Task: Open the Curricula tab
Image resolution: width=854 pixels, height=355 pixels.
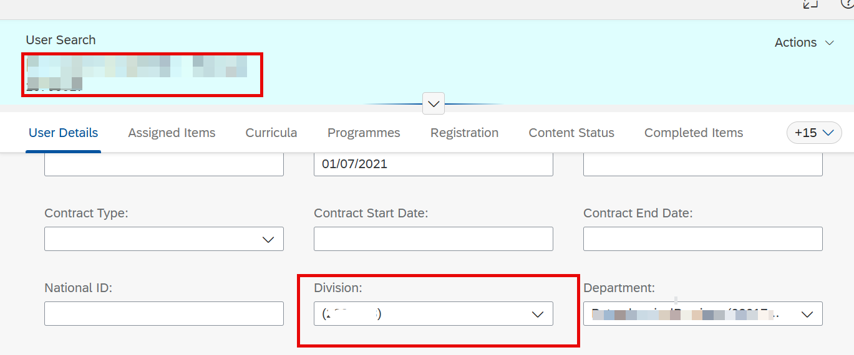Action: pyautogui.click(x=271, y=133)
